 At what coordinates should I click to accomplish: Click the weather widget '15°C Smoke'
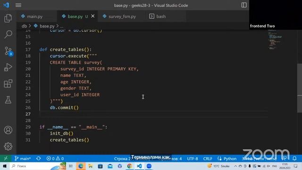pos(218,166)
